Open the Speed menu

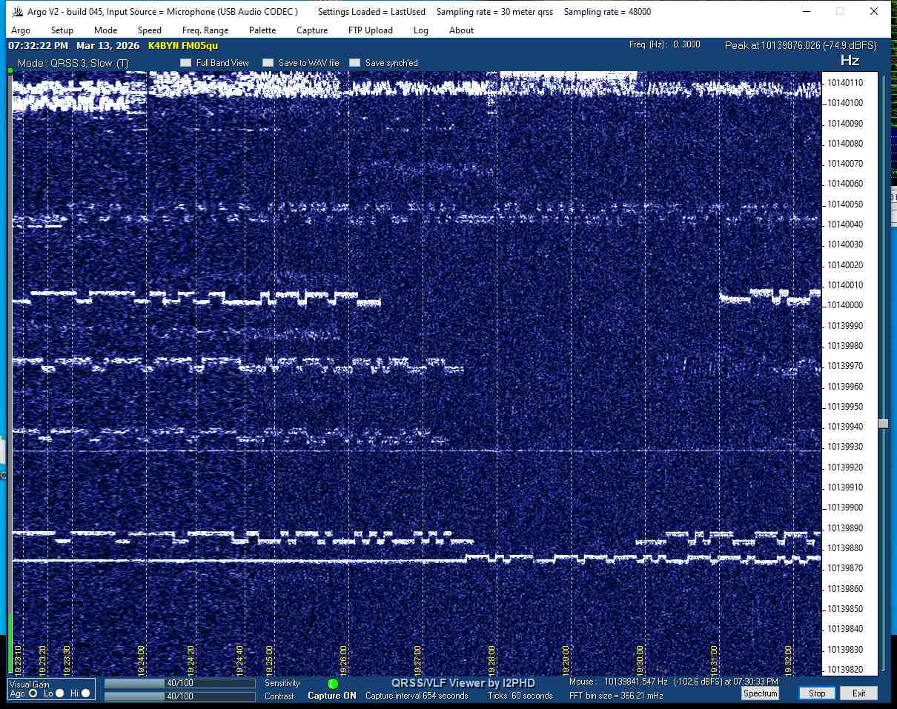pyautogui.click(x=150, y=30)
